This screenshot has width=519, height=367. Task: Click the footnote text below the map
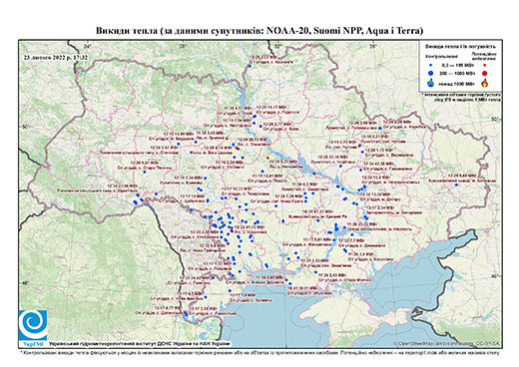(x=259, y=352)
